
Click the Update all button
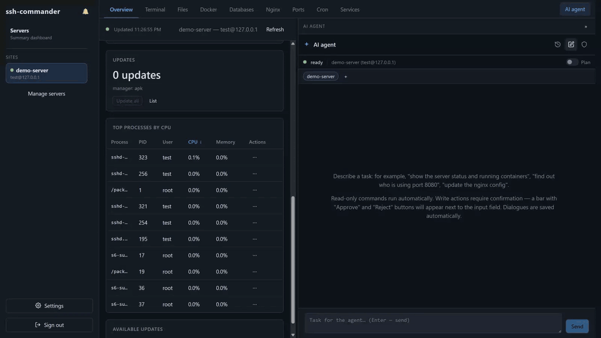(127, 101)
